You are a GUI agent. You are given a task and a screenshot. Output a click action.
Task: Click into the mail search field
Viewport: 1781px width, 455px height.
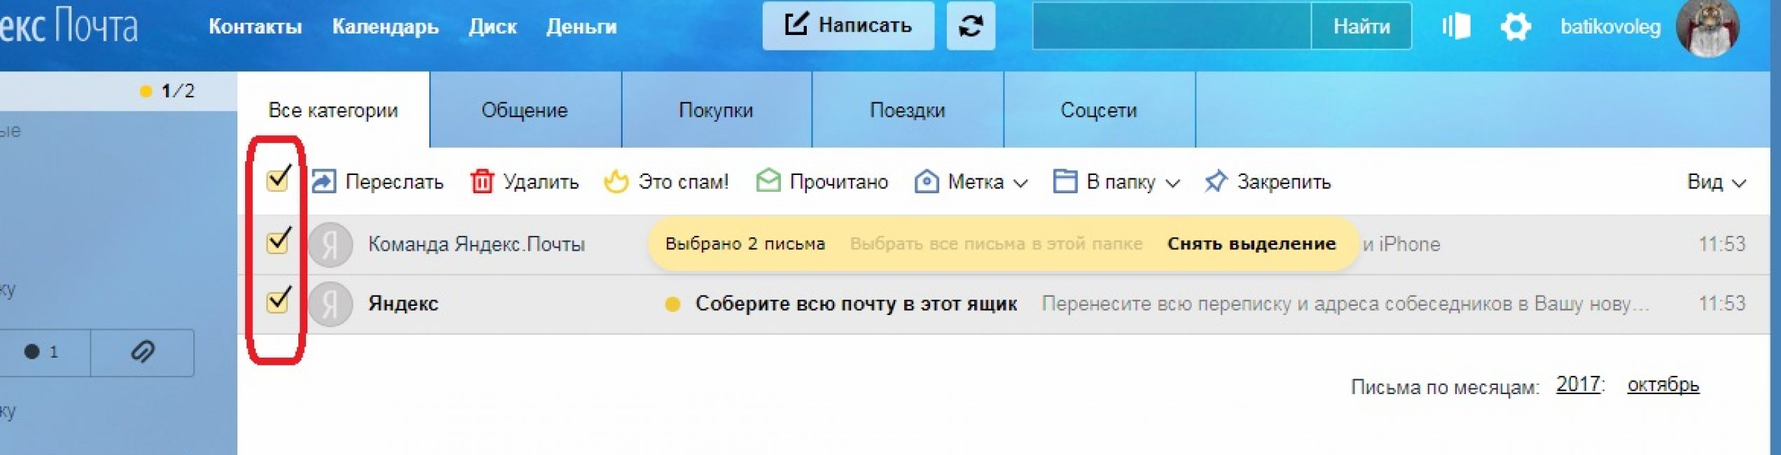pyautogui.click(x=1172, y=26)
